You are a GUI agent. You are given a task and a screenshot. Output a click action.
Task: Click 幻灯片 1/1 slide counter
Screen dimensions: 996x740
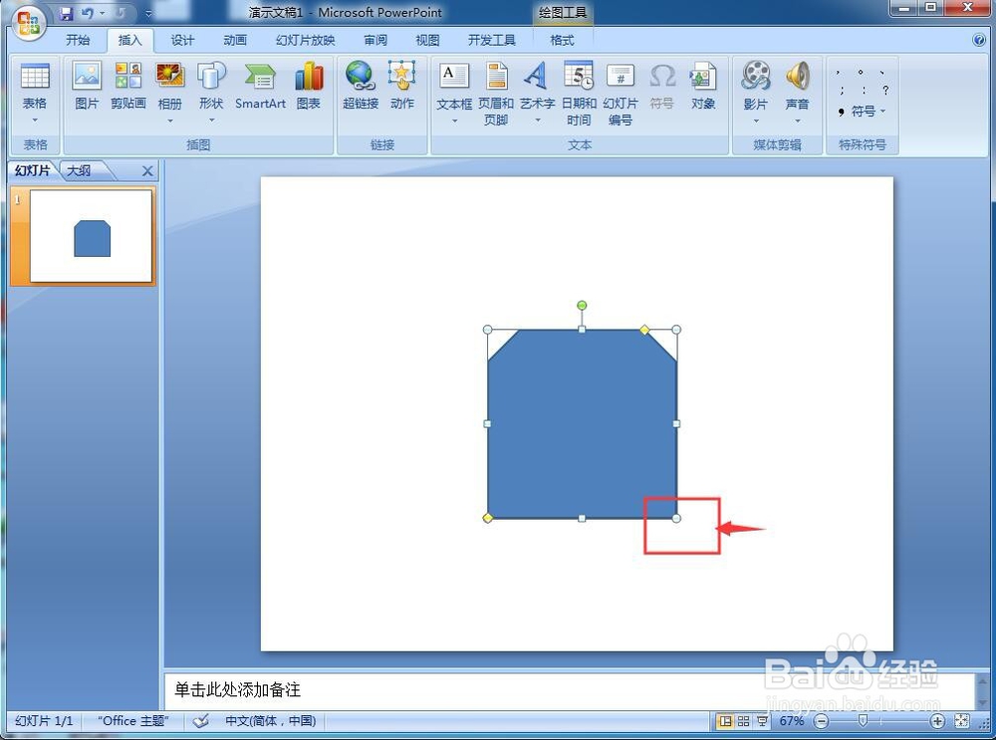(44, 721)
